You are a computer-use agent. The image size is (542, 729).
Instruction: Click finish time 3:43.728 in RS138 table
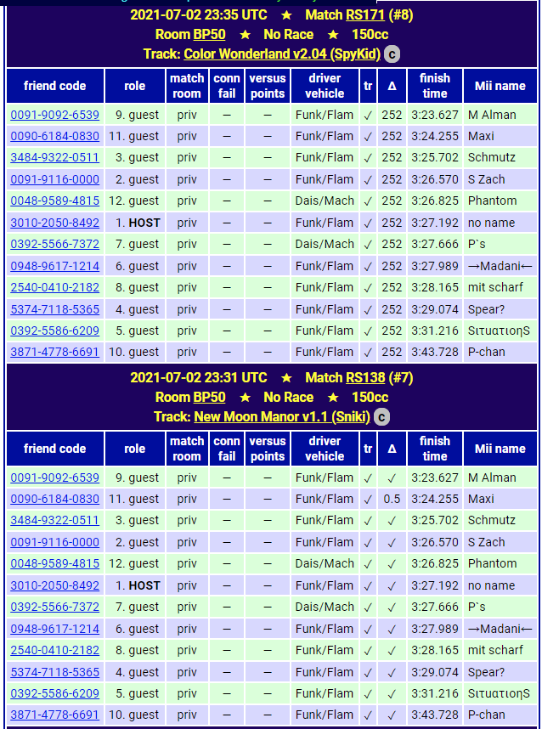[x=435, y=715]
